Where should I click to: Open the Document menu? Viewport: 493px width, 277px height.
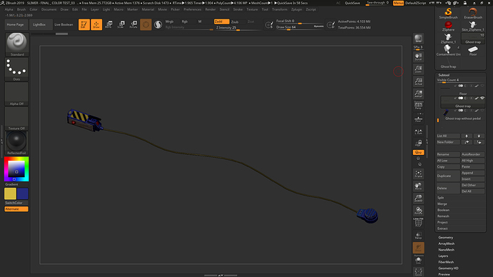[49, 9]
